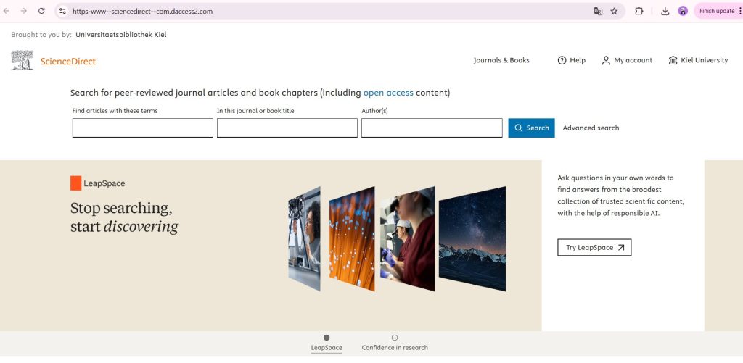Viewport: 743px width, 363px height.
Task: Click the orange fiber optics image
Action: [x=352, y=239]
